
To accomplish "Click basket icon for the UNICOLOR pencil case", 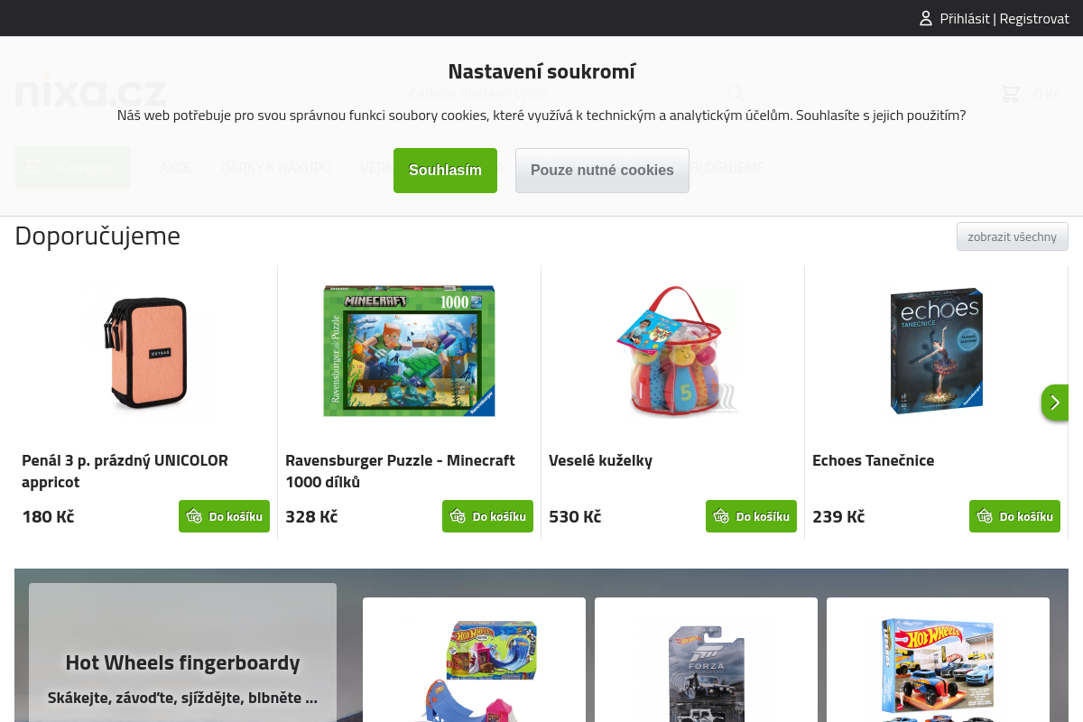I will [194, 516].
